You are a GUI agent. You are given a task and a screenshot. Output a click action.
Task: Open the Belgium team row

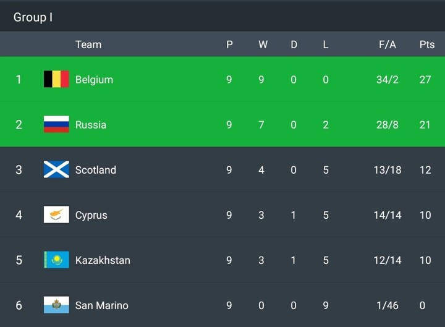[x=222, y=79]
